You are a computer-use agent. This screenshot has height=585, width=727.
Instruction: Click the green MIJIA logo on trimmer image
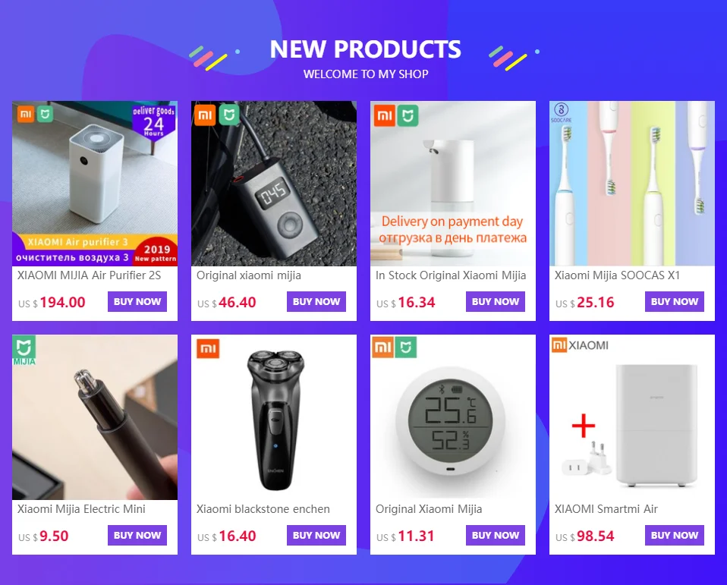pos(24,351)
